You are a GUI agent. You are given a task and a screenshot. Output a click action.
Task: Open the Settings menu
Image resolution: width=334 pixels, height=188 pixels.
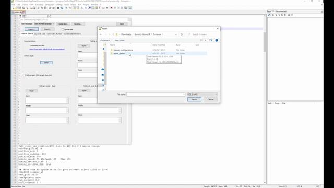[59, 5]
